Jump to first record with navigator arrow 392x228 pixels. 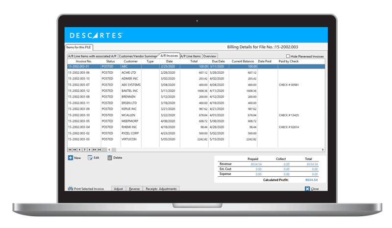[x=70, y=149]
